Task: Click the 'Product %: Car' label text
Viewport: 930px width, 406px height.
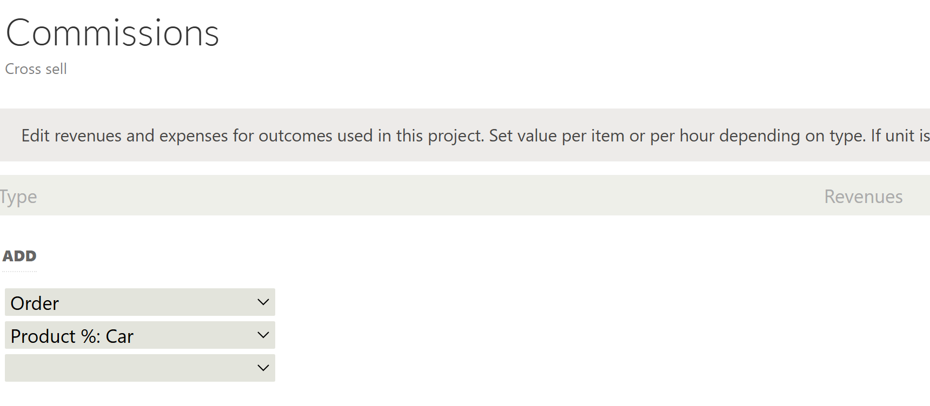Action: tap(72, 336)
